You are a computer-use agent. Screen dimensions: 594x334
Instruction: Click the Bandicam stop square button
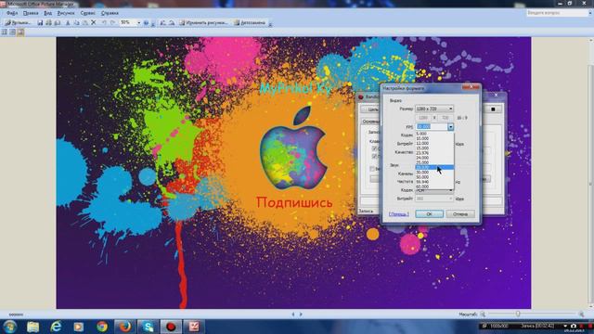click(x=493, y=109)
